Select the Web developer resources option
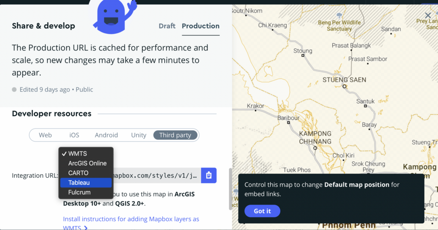The height and width of the screenshot is (230, 438). (x=45, y=135)
